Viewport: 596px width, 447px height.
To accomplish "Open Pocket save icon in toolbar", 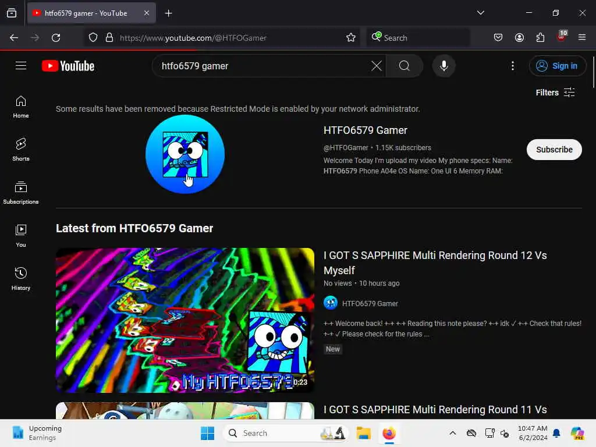I will click(498, 38).
